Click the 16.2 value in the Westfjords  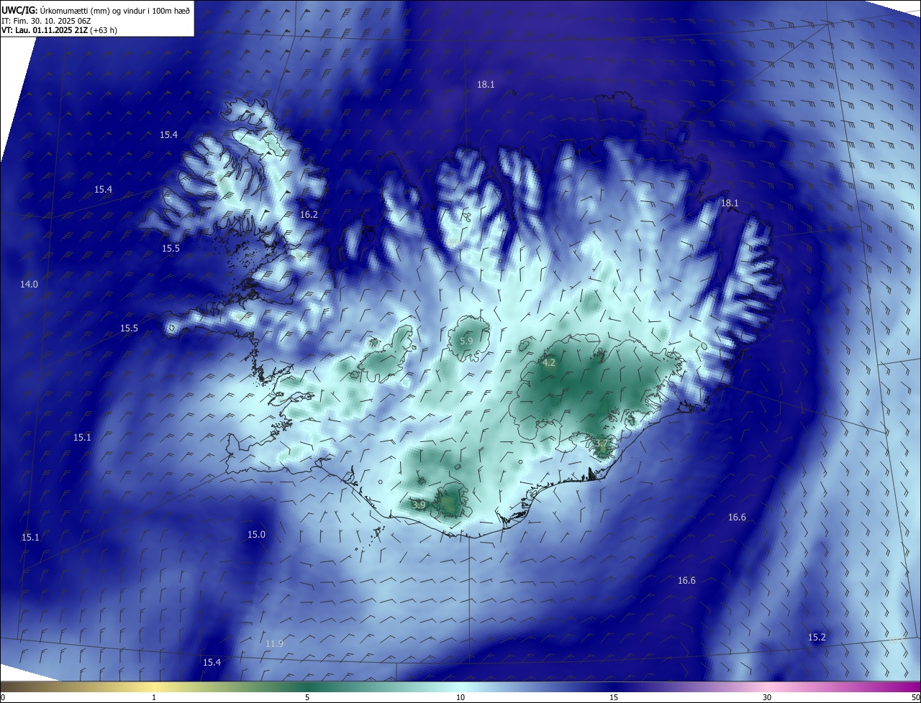(x=309, y=214)
